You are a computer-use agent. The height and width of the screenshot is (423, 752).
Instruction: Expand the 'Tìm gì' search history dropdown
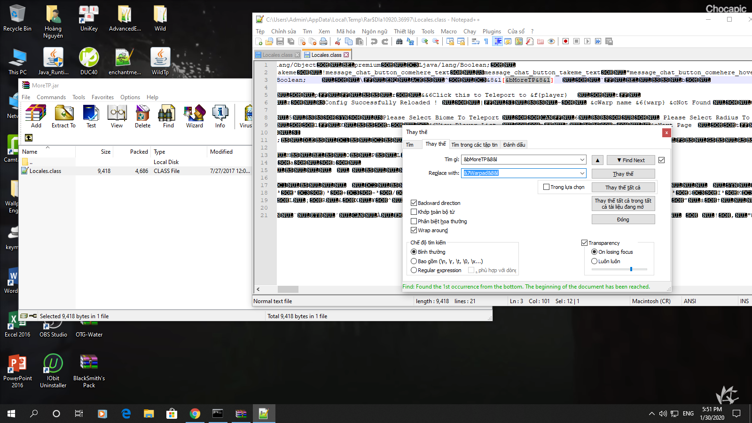coord(582,160)
